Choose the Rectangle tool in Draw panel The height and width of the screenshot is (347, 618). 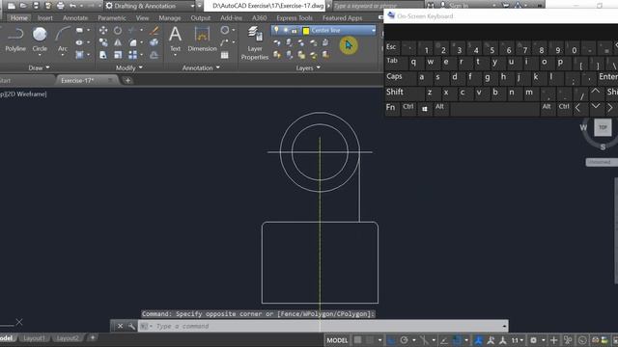79,30
